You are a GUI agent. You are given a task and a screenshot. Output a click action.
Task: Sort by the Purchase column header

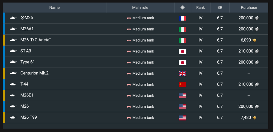point(249,7)
